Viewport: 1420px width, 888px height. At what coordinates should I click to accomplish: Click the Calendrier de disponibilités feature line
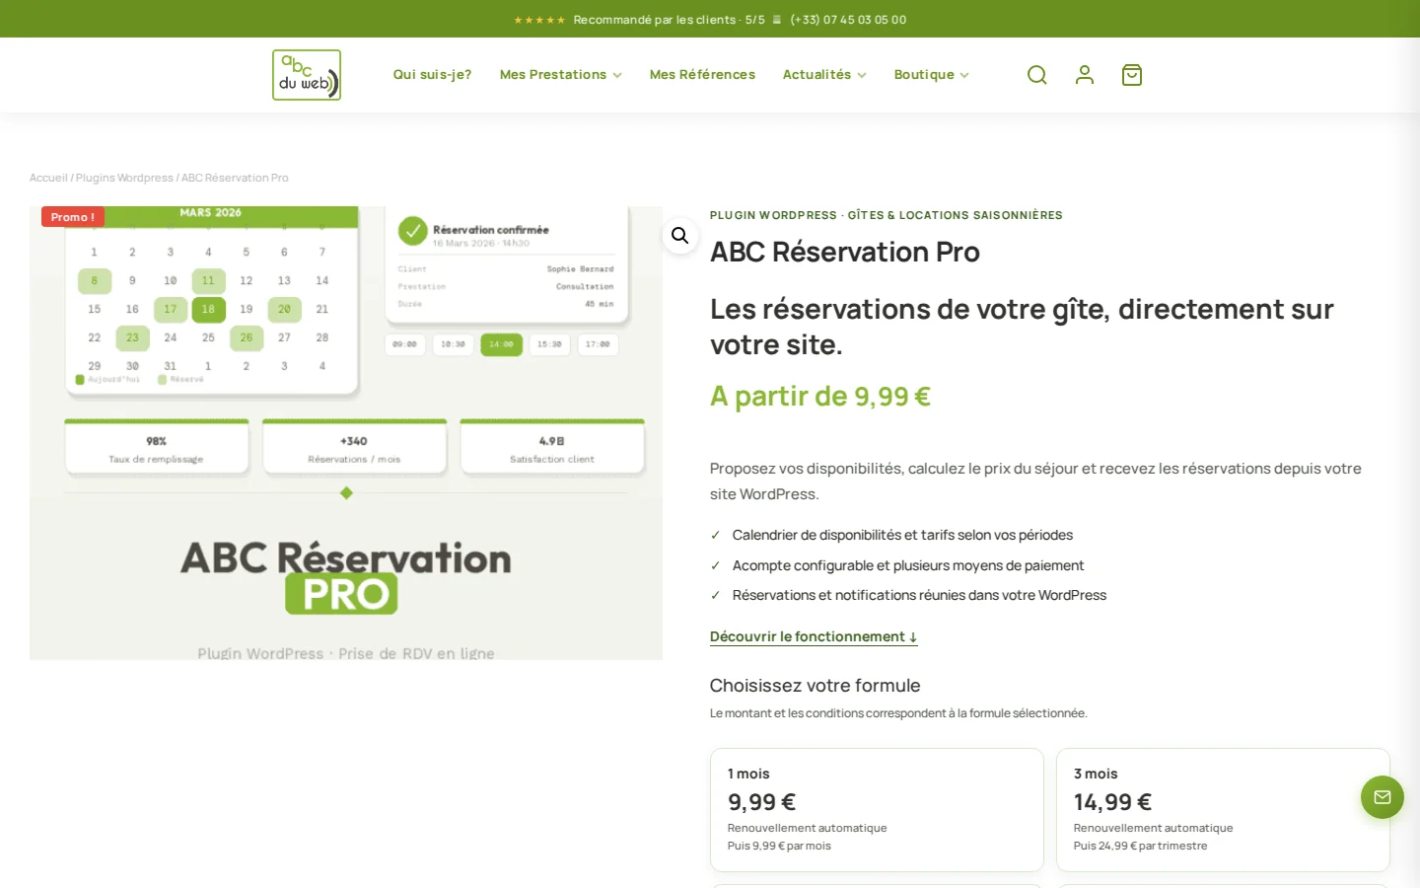(x=902, y=535)
